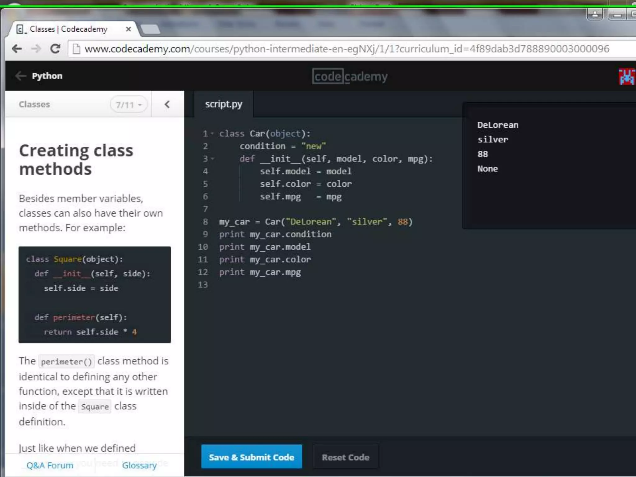Open the Python course link

(x=47, y=76)
